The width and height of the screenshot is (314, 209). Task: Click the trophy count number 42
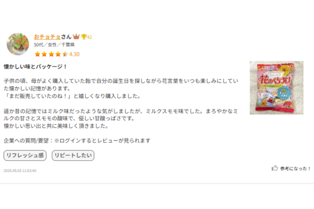89,37
